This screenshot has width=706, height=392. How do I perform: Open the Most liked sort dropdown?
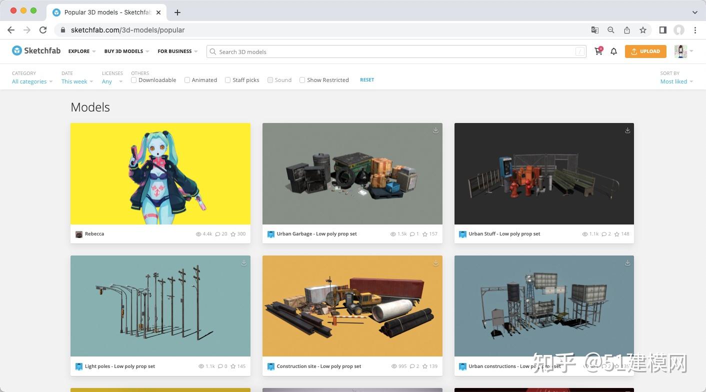[676, 81]
